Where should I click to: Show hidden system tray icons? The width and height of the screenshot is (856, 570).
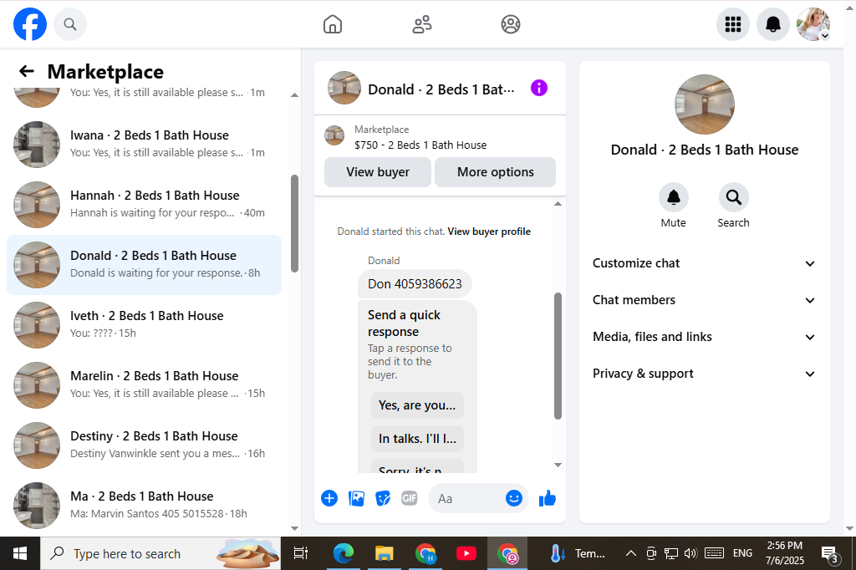click(630, 553)
